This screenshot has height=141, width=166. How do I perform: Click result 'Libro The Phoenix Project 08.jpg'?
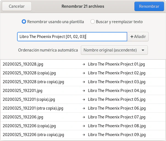(x=117, y=126)
